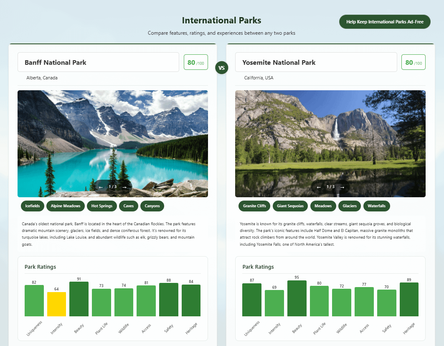Select the Hot Springs tag for Banff
Image resolution: width=444 pixels, height=346 pixels.
coord(101,206)
